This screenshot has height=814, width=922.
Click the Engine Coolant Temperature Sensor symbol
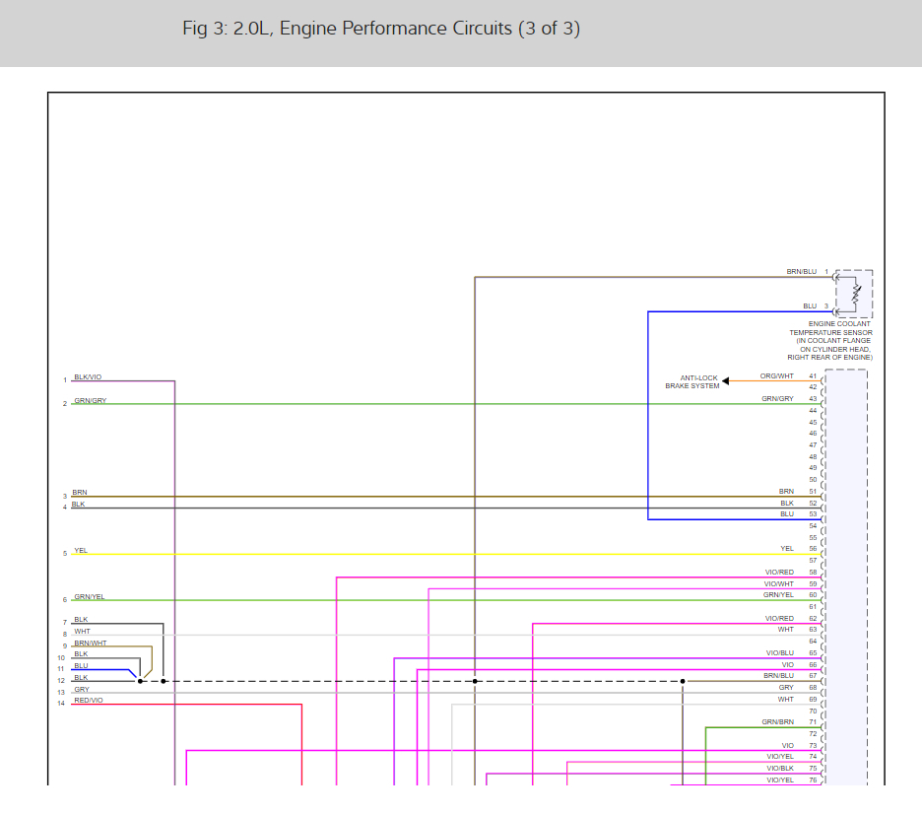pos(854,294)
